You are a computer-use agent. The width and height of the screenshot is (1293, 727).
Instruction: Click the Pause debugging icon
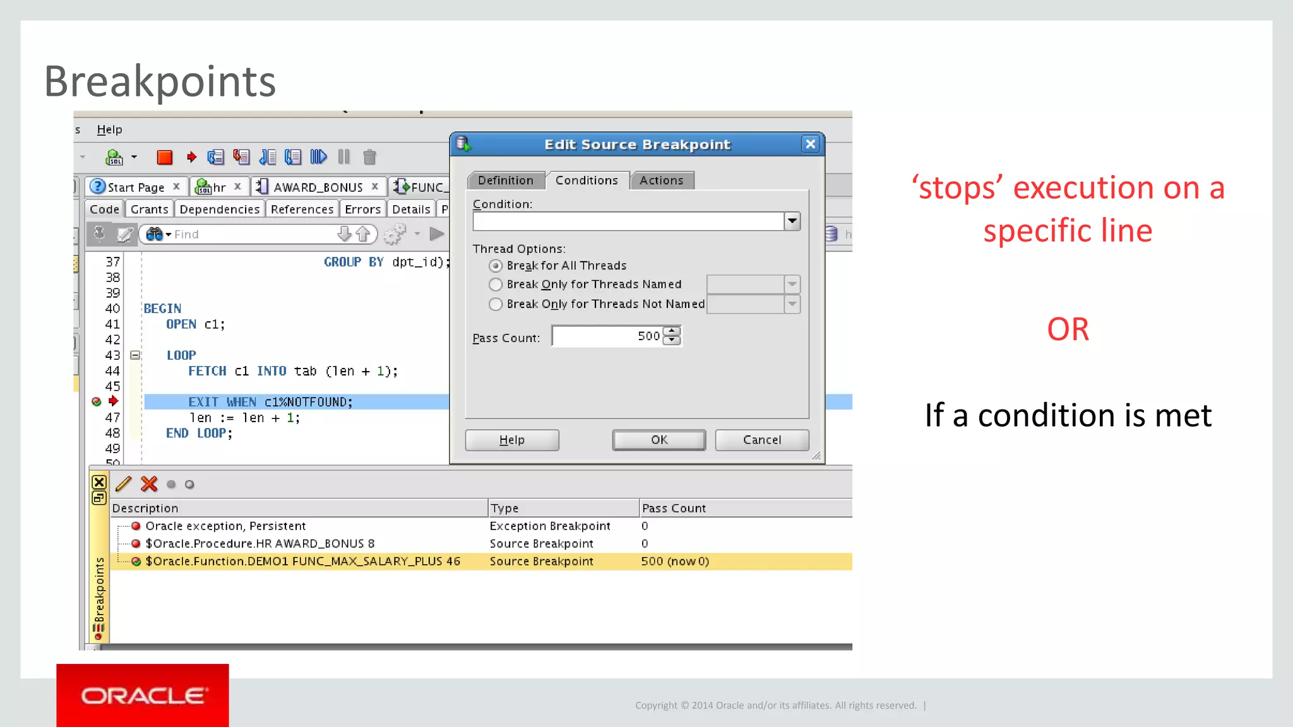tap(344, 157)
